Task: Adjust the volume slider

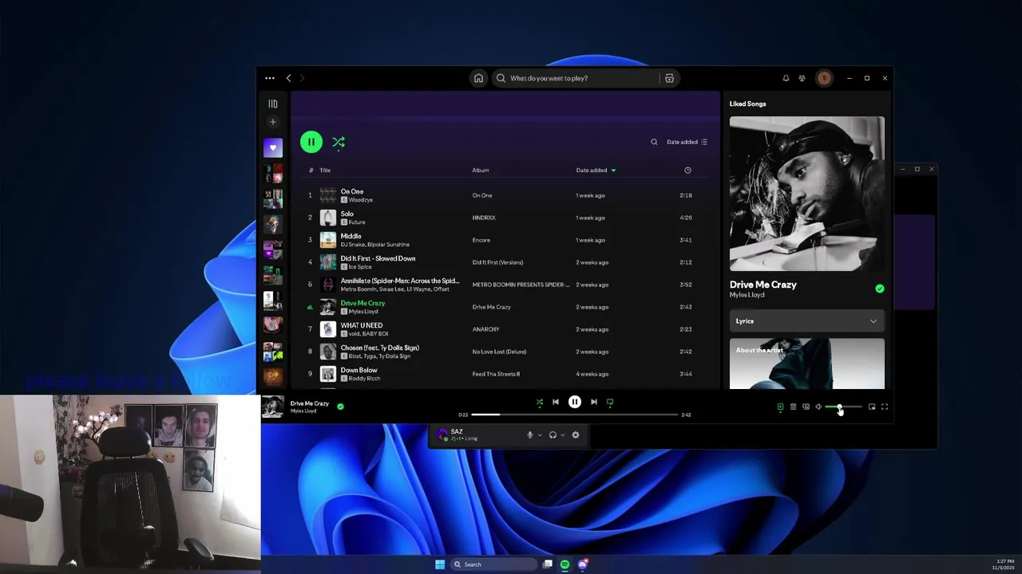Action: [844, 407]
